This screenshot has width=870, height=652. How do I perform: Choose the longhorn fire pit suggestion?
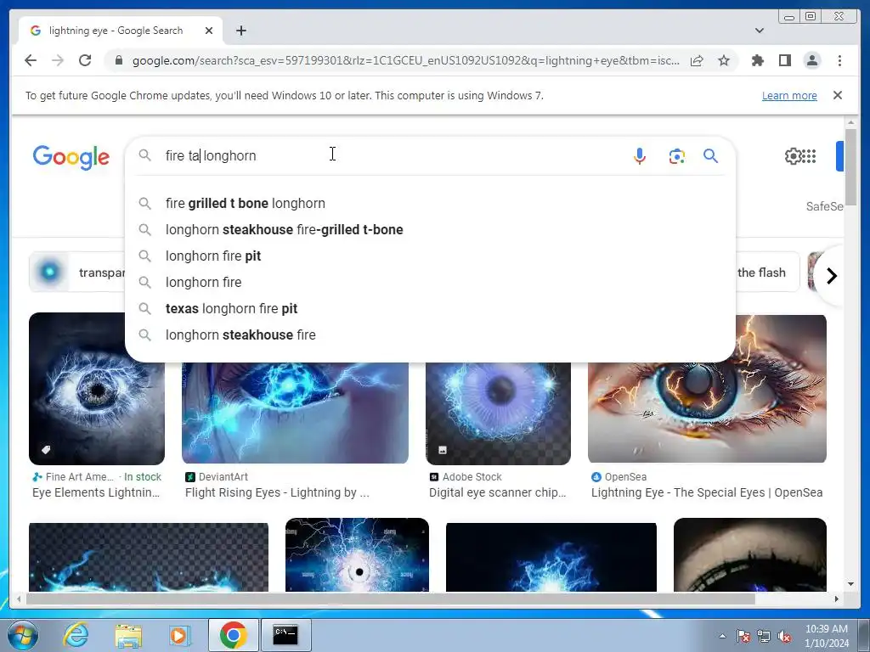[430, 256]
